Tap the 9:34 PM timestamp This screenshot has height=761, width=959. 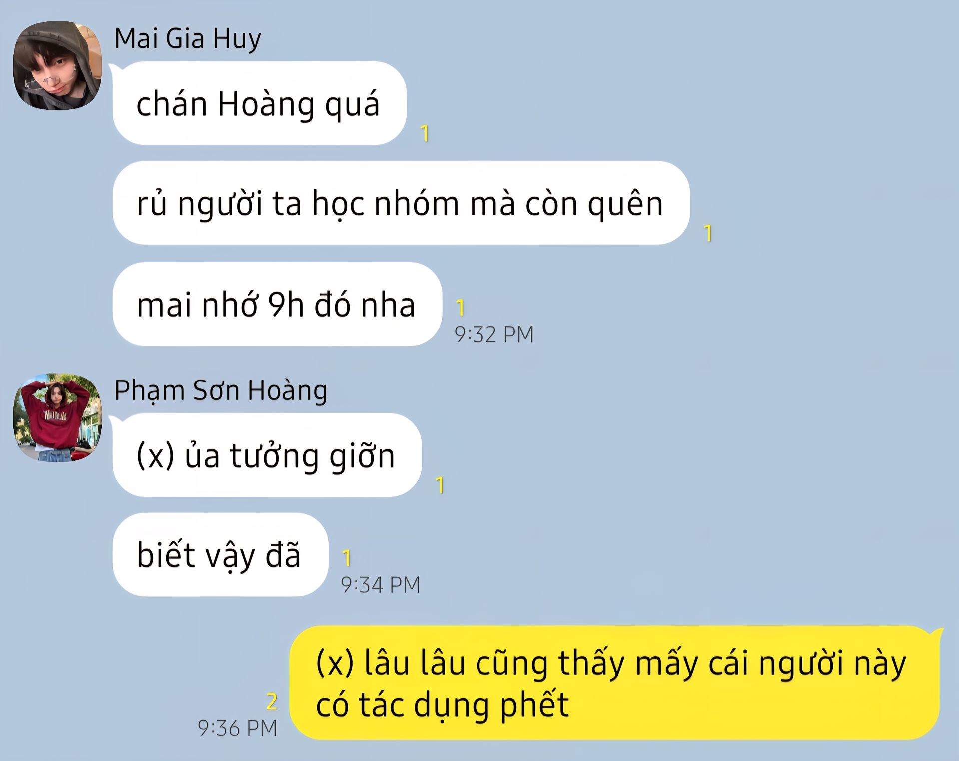(380, 585)
